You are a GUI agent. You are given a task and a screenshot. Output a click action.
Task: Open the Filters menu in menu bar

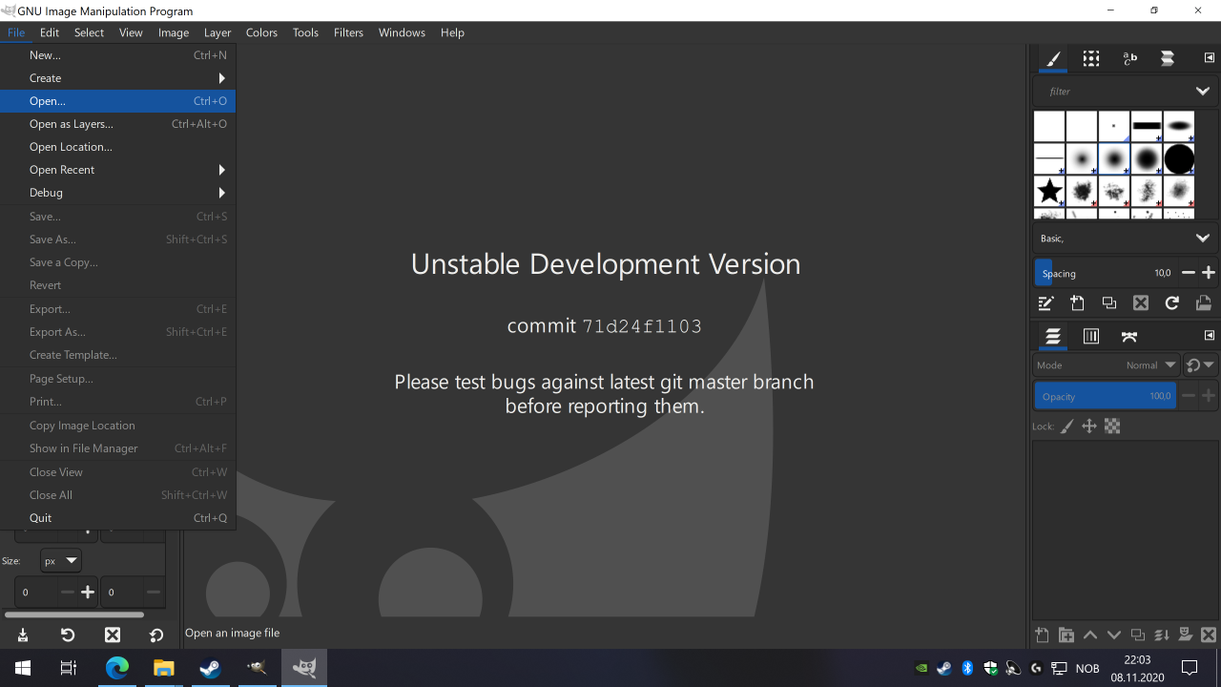[x=348, y=32]
